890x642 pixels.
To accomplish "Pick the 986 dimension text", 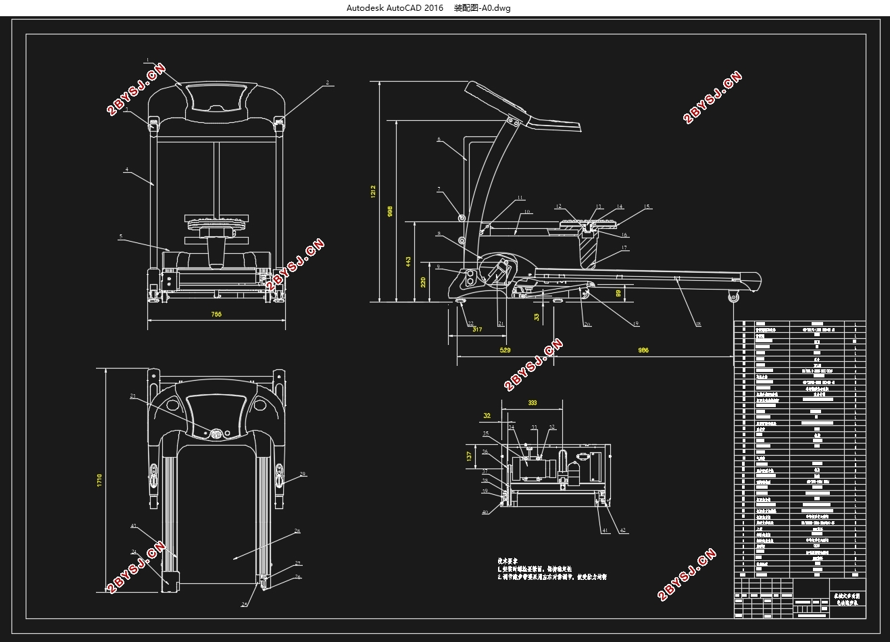I will tap(643, 350).
